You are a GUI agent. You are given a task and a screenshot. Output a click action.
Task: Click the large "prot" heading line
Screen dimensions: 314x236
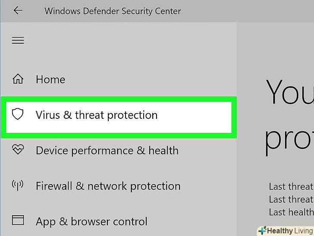click(289, 139)
